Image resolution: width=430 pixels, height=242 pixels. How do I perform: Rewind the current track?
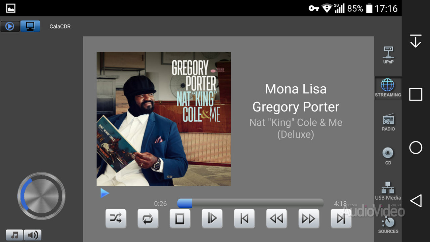click(277, 219)
